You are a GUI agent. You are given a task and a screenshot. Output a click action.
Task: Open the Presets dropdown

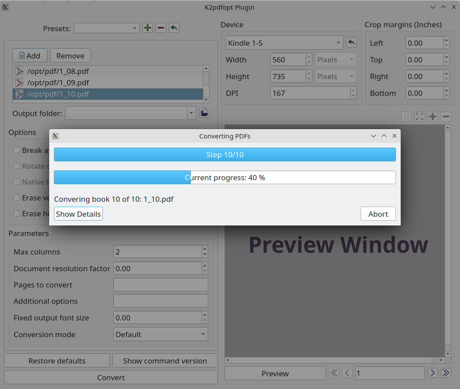point(106,28)
